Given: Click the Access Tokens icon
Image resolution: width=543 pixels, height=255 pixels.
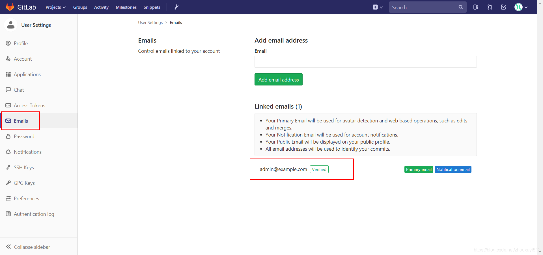Looking at the screenshot, I should pyautogui.click(x=8, y=105).
